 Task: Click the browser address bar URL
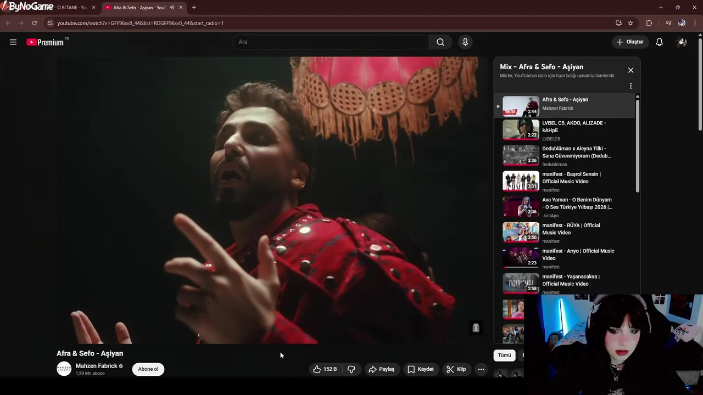click(x=140, y=23)
